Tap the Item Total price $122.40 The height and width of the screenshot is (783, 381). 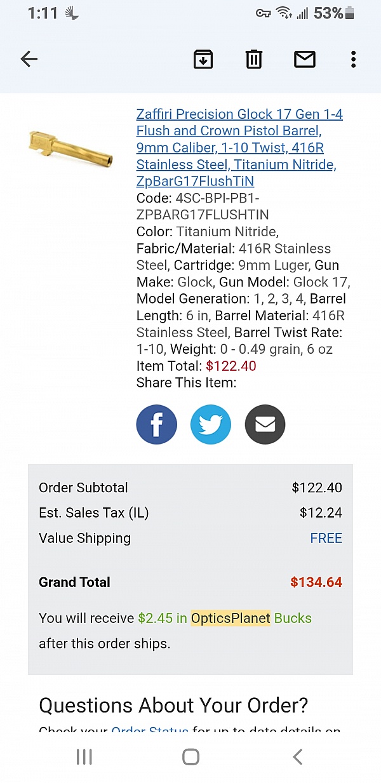tap(231, 366)
